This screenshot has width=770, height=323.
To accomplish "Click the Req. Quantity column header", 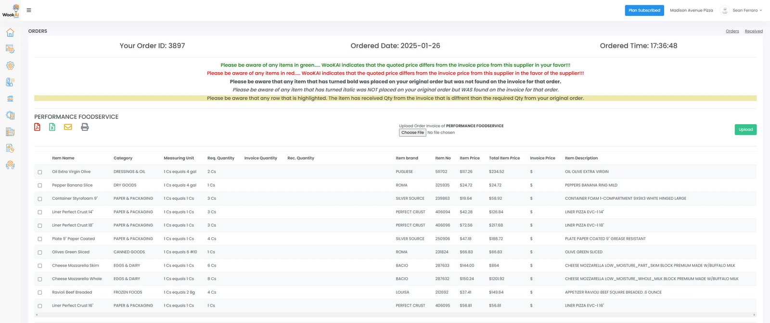I will point(221,158).
